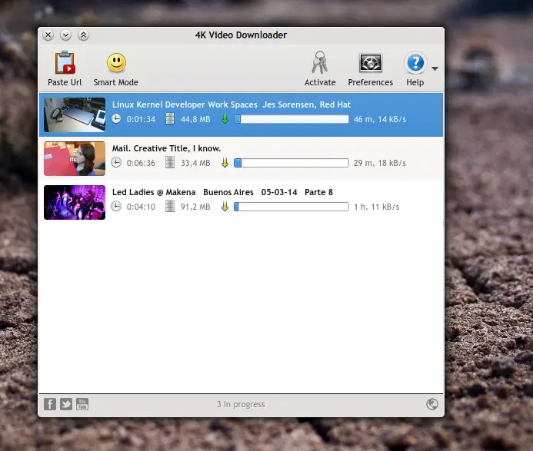Click the '46 m, 14 kB/s' speed text
This screenshot has height=451, width=533.
click(380, 119)
